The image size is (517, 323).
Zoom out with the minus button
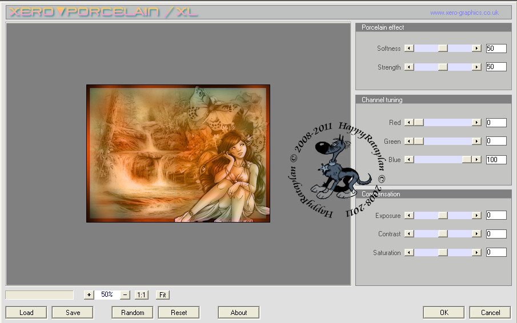(125, 294)
